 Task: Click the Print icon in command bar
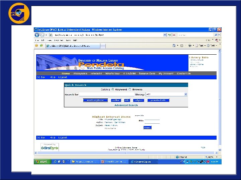click(x=190, y=45)
